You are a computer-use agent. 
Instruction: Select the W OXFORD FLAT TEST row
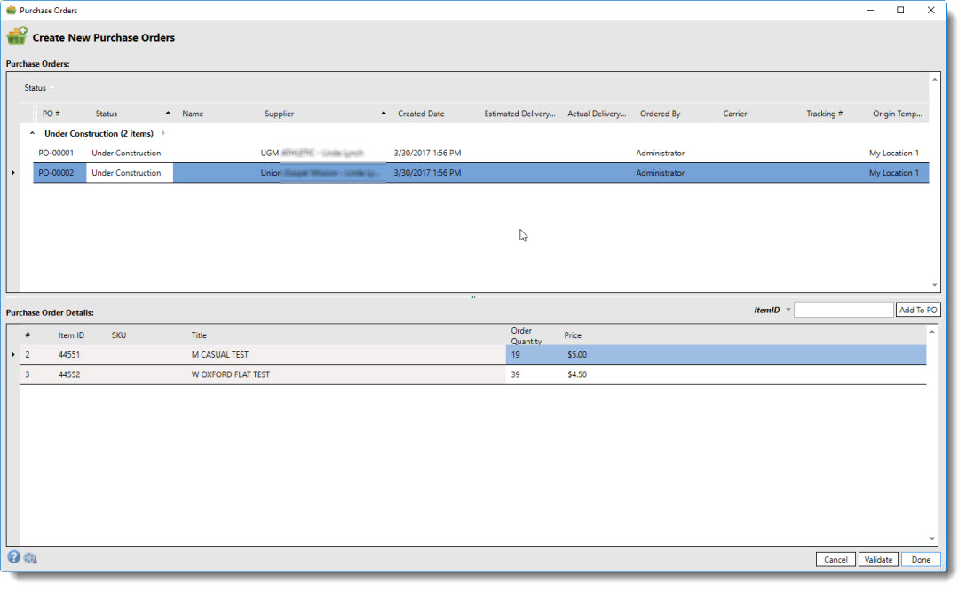coord(266,374)
